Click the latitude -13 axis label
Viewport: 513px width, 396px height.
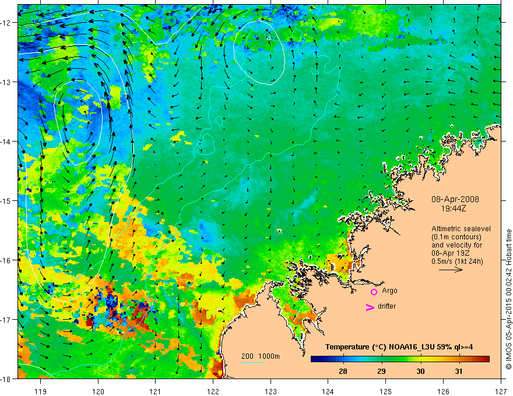pos(6,82)
